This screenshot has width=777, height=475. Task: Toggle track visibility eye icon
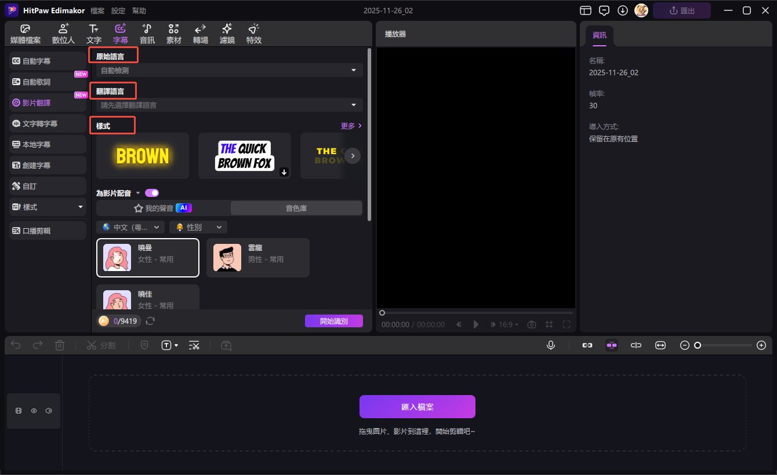click(34, 411)
